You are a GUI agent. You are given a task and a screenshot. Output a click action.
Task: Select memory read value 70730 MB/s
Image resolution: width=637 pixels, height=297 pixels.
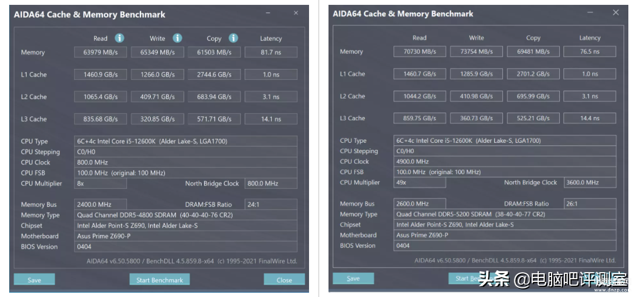click(x=420, y=51)
